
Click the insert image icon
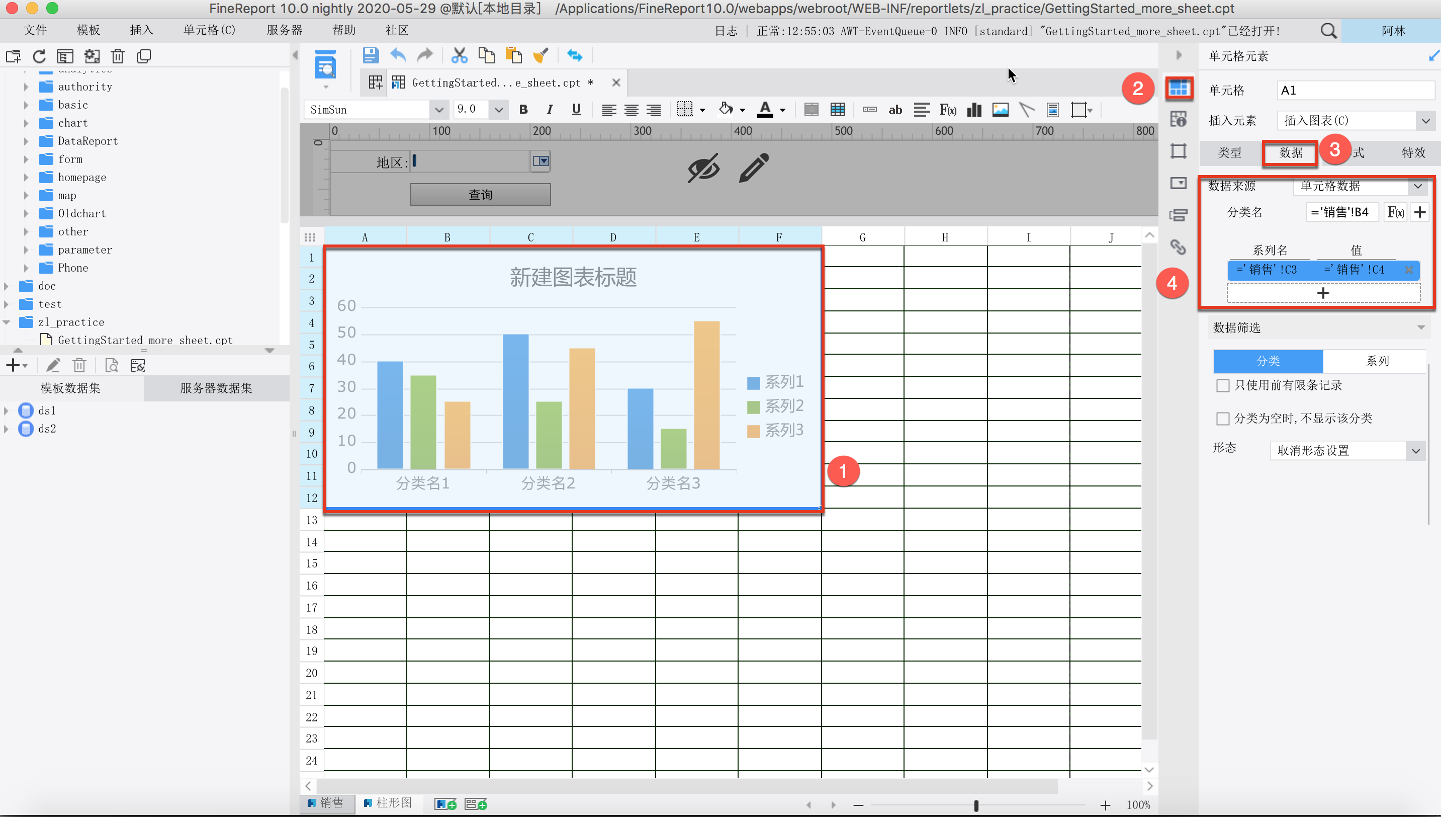coord(1000,110)
